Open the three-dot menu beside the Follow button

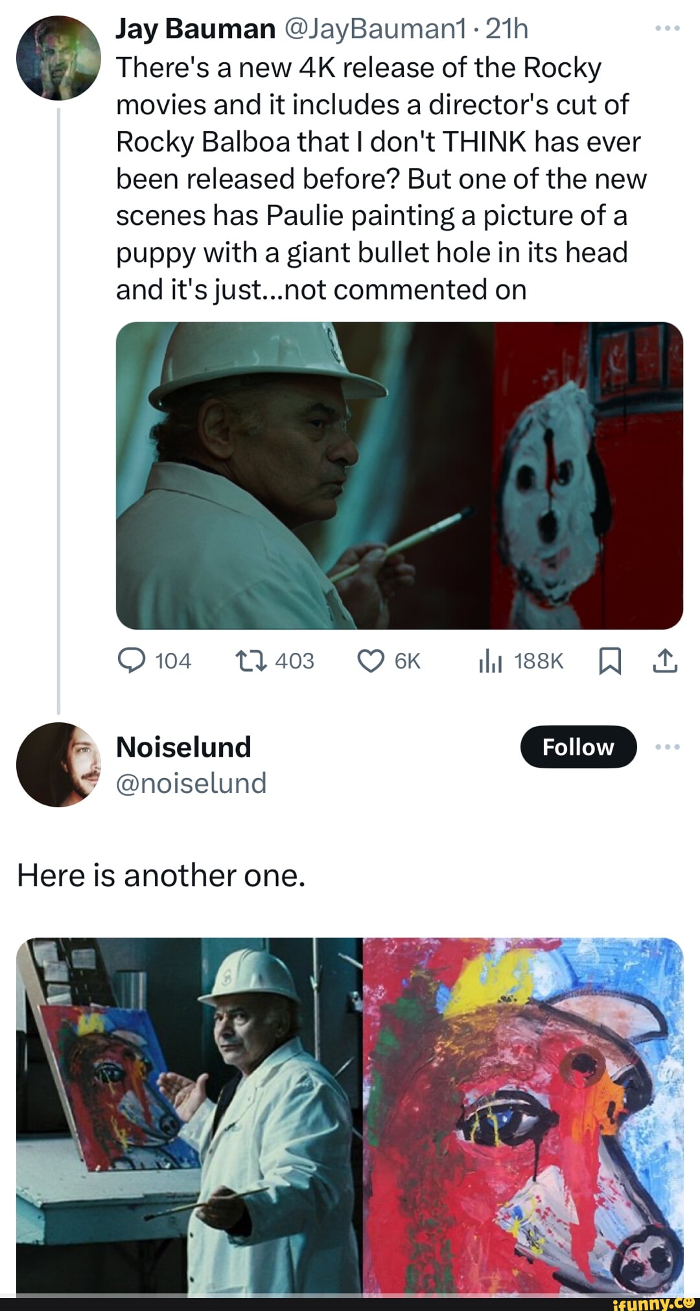tap(666, 746)
